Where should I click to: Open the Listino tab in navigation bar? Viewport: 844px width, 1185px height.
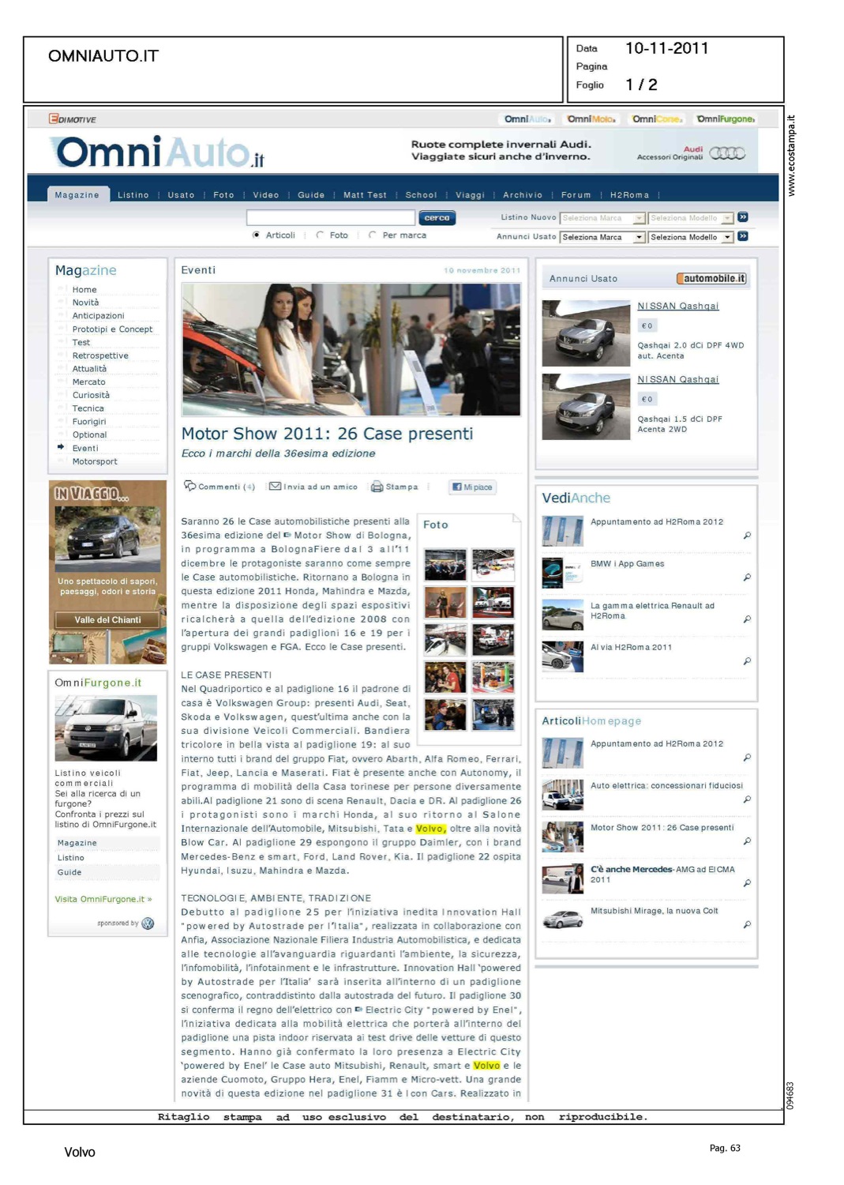click(133, 195)
